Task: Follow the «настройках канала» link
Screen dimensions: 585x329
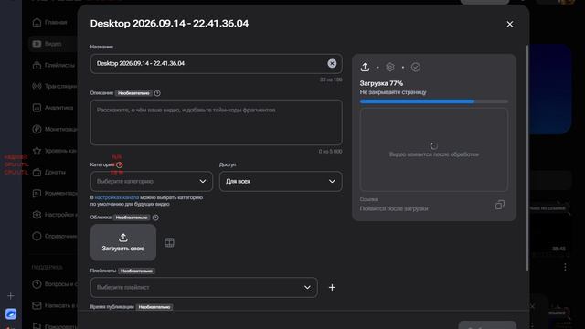Action: click(x=117, y=197)
